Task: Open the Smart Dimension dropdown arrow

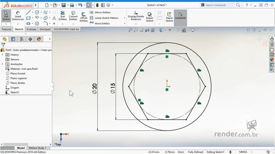Action: pyautogui.click(x=18, y=24)
